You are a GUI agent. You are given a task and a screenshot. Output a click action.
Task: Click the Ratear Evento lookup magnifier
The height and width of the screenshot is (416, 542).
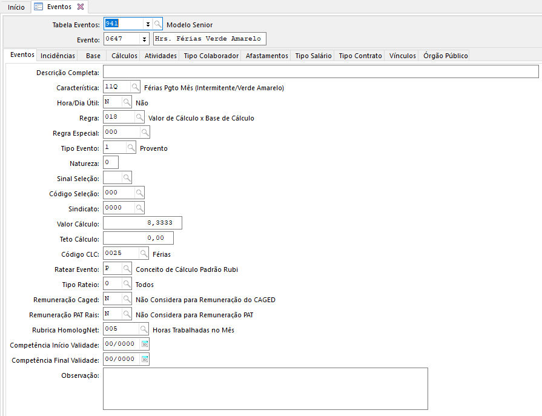coord(127,268)
